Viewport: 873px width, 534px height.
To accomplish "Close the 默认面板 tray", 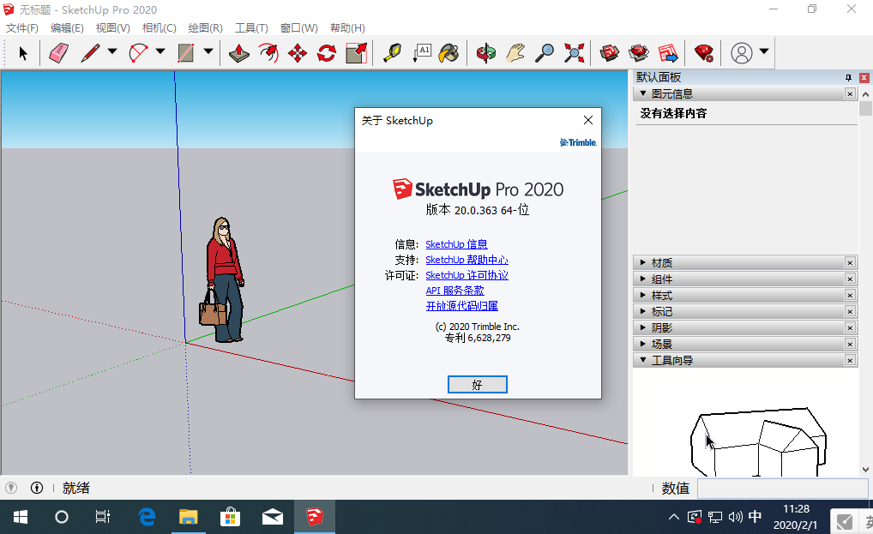I will point(864,77).
